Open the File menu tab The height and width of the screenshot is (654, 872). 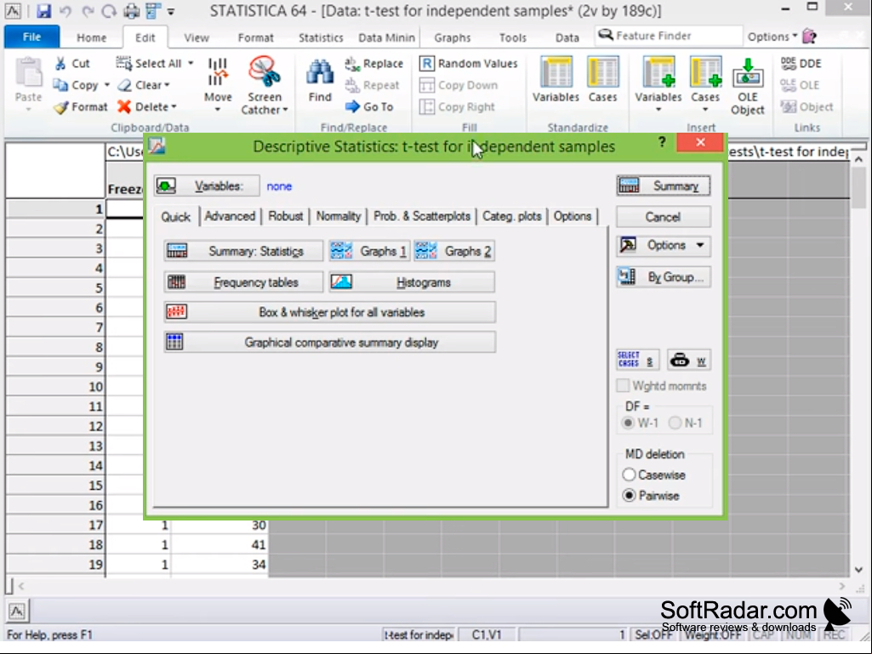pos(31,37)
